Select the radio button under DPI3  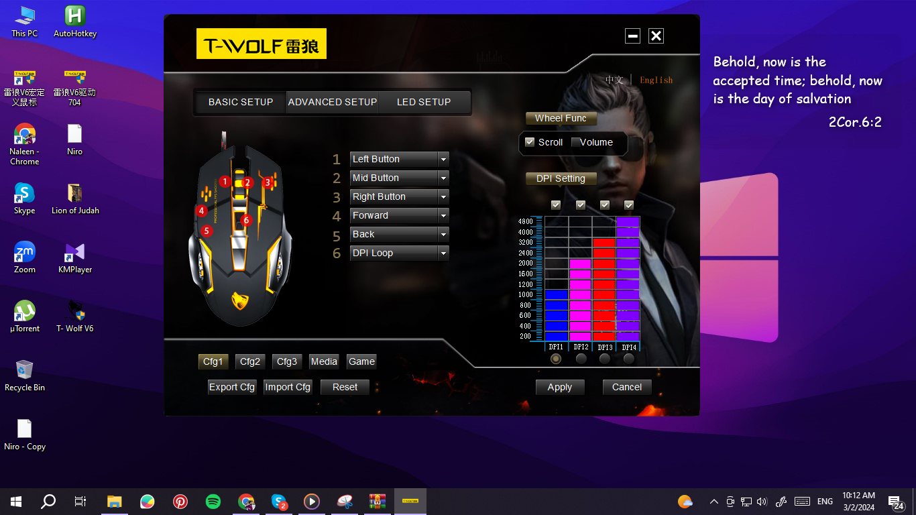(x=605, y=359)
